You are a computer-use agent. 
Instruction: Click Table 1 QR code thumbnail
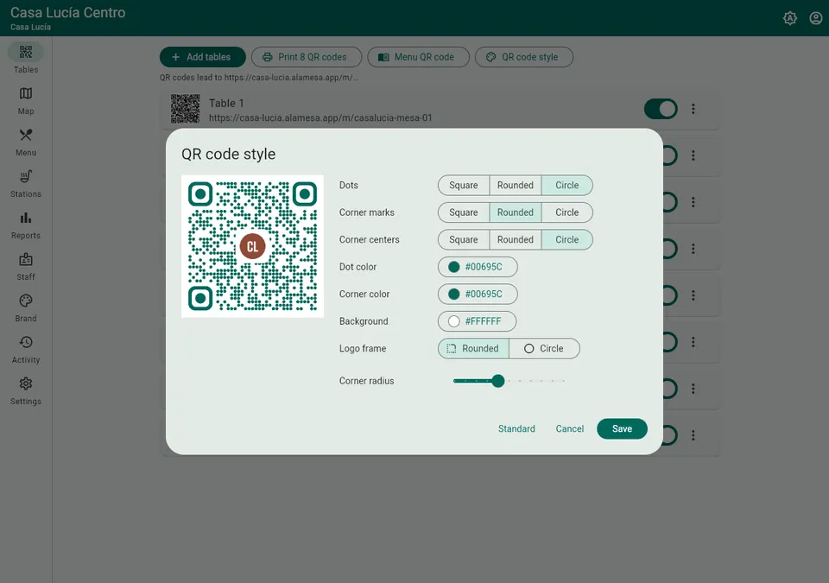click(x=185, y=109)
